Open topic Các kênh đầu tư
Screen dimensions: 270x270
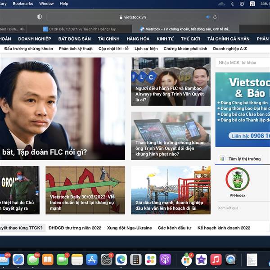(x=175, y=228)
